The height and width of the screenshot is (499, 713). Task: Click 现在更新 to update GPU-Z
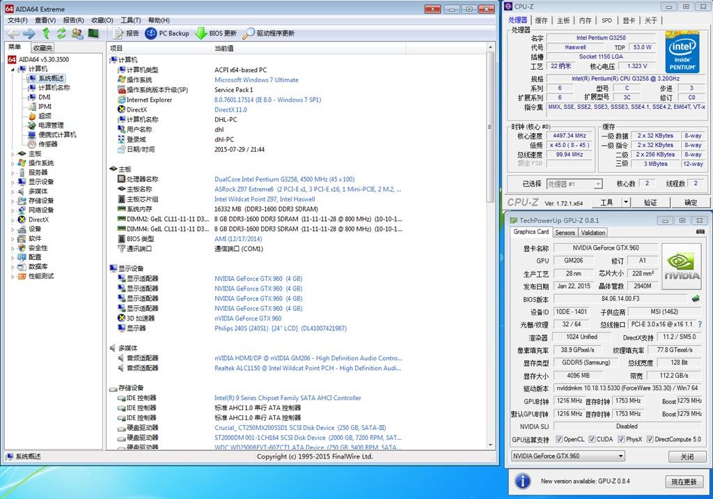coord(684,482)
